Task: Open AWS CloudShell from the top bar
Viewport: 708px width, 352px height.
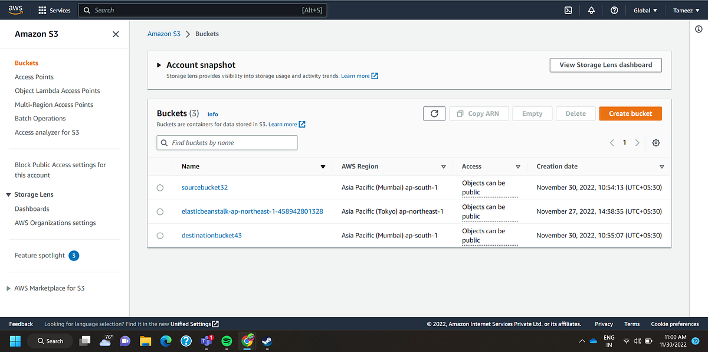Action: 568,10
